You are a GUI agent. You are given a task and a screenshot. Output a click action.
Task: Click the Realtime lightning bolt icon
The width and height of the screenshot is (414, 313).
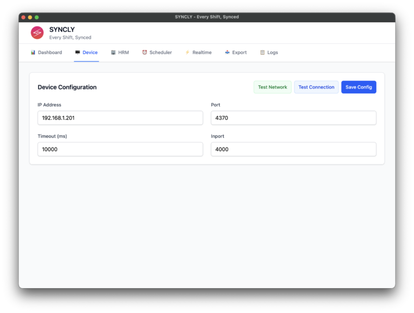(188, 52)
